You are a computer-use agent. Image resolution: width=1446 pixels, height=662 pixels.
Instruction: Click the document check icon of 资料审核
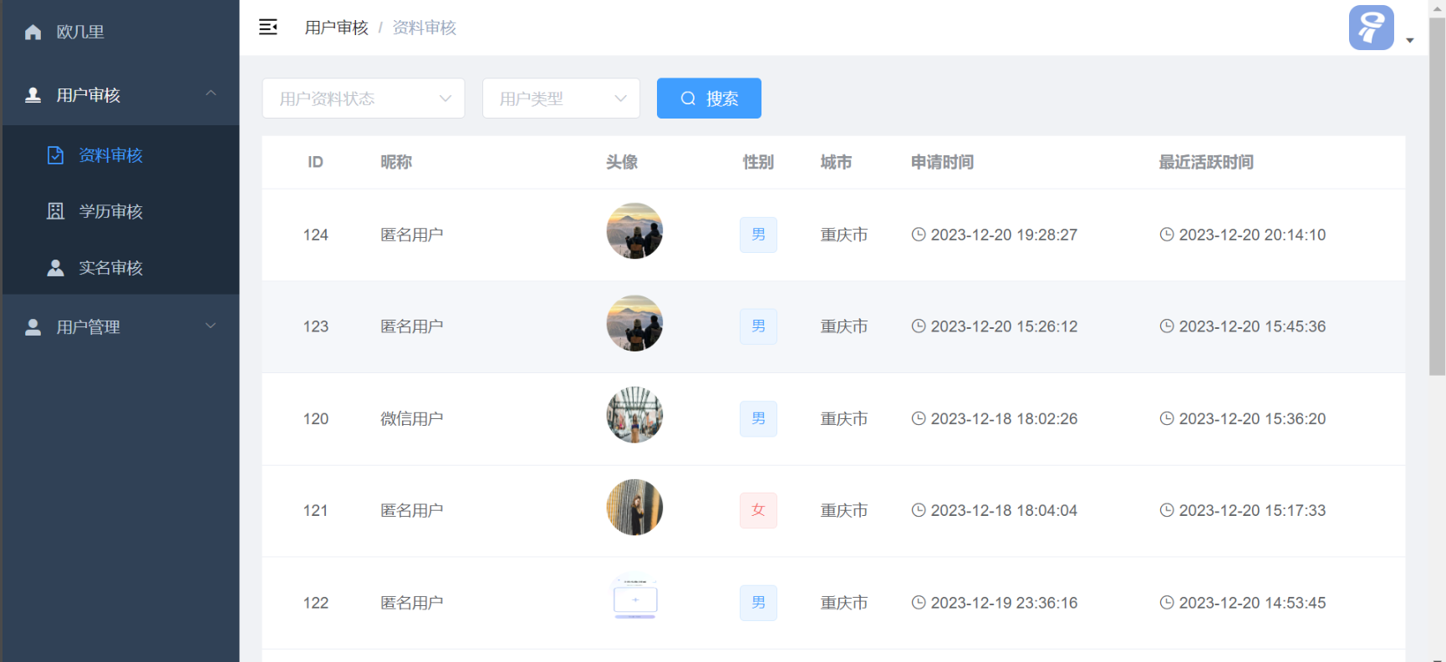point(55,155)
